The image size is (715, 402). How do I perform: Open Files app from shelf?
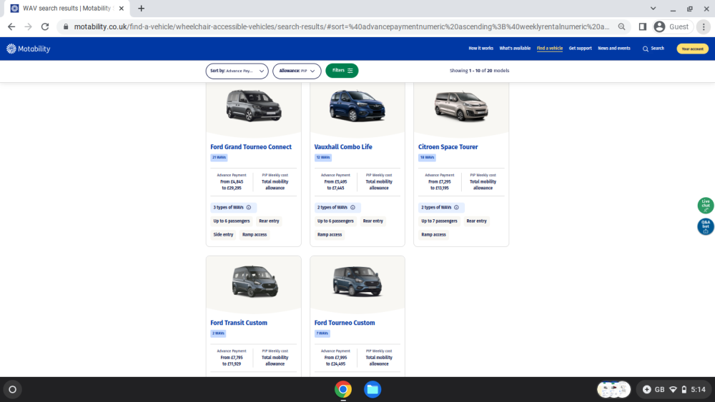[x=372, y=390]
